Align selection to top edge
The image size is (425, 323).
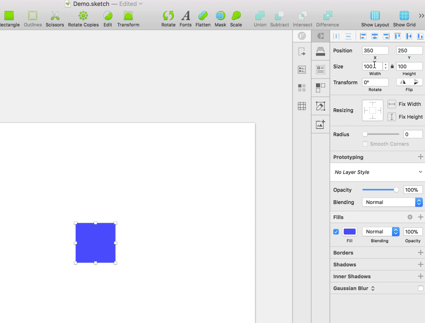pyautogui.click(x=398, y=36)
